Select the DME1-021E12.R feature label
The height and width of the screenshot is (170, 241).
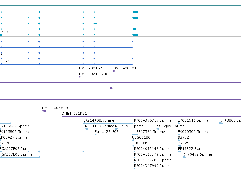coord(93,74)
